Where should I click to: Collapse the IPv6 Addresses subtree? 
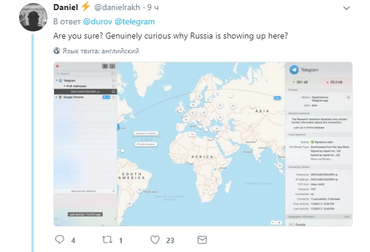click(64, 85)
